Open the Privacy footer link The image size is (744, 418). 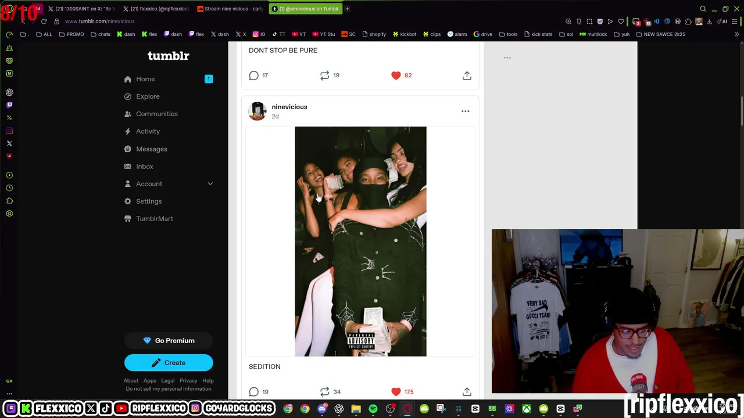pos(188,381)
